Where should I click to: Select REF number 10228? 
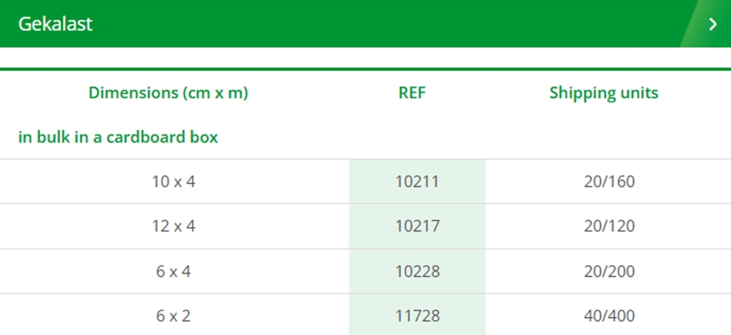point(417,272)
